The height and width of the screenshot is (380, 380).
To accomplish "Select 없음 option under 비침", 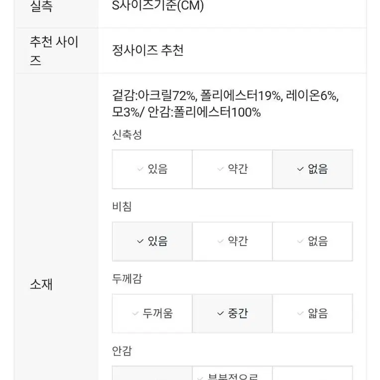I will [312, 242].
